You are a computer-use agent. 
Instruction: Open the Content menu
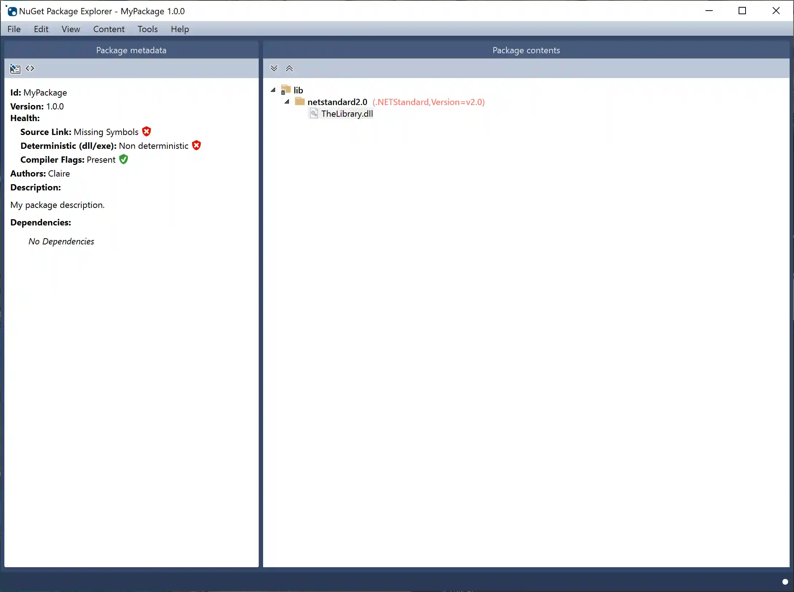click(x=109, y=29)
